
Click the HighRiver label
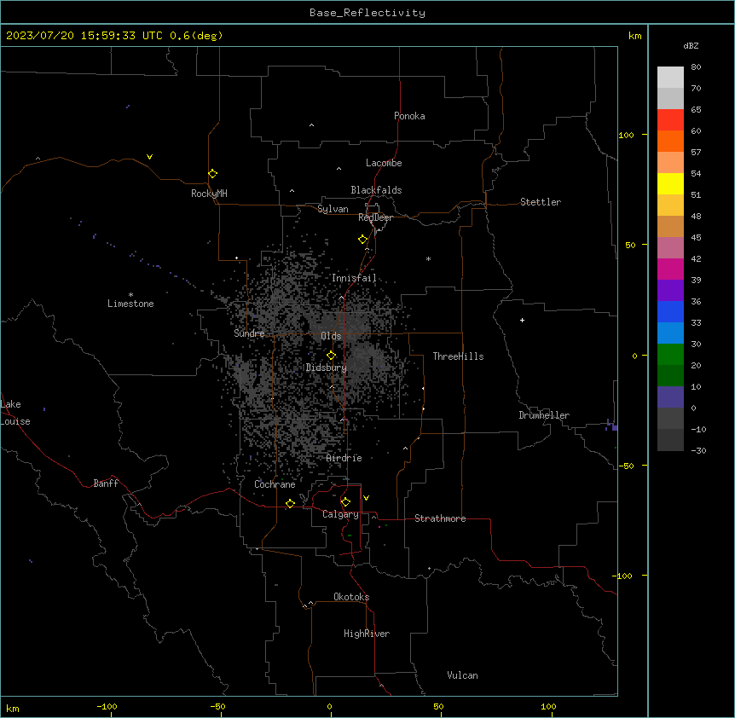coord(367,634)
